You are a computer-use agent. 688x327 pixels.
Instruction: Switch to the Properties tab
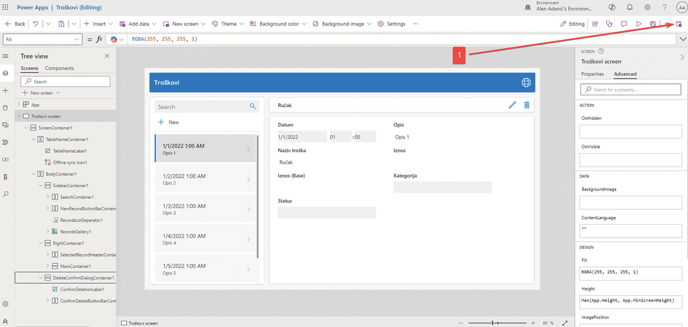592,74
